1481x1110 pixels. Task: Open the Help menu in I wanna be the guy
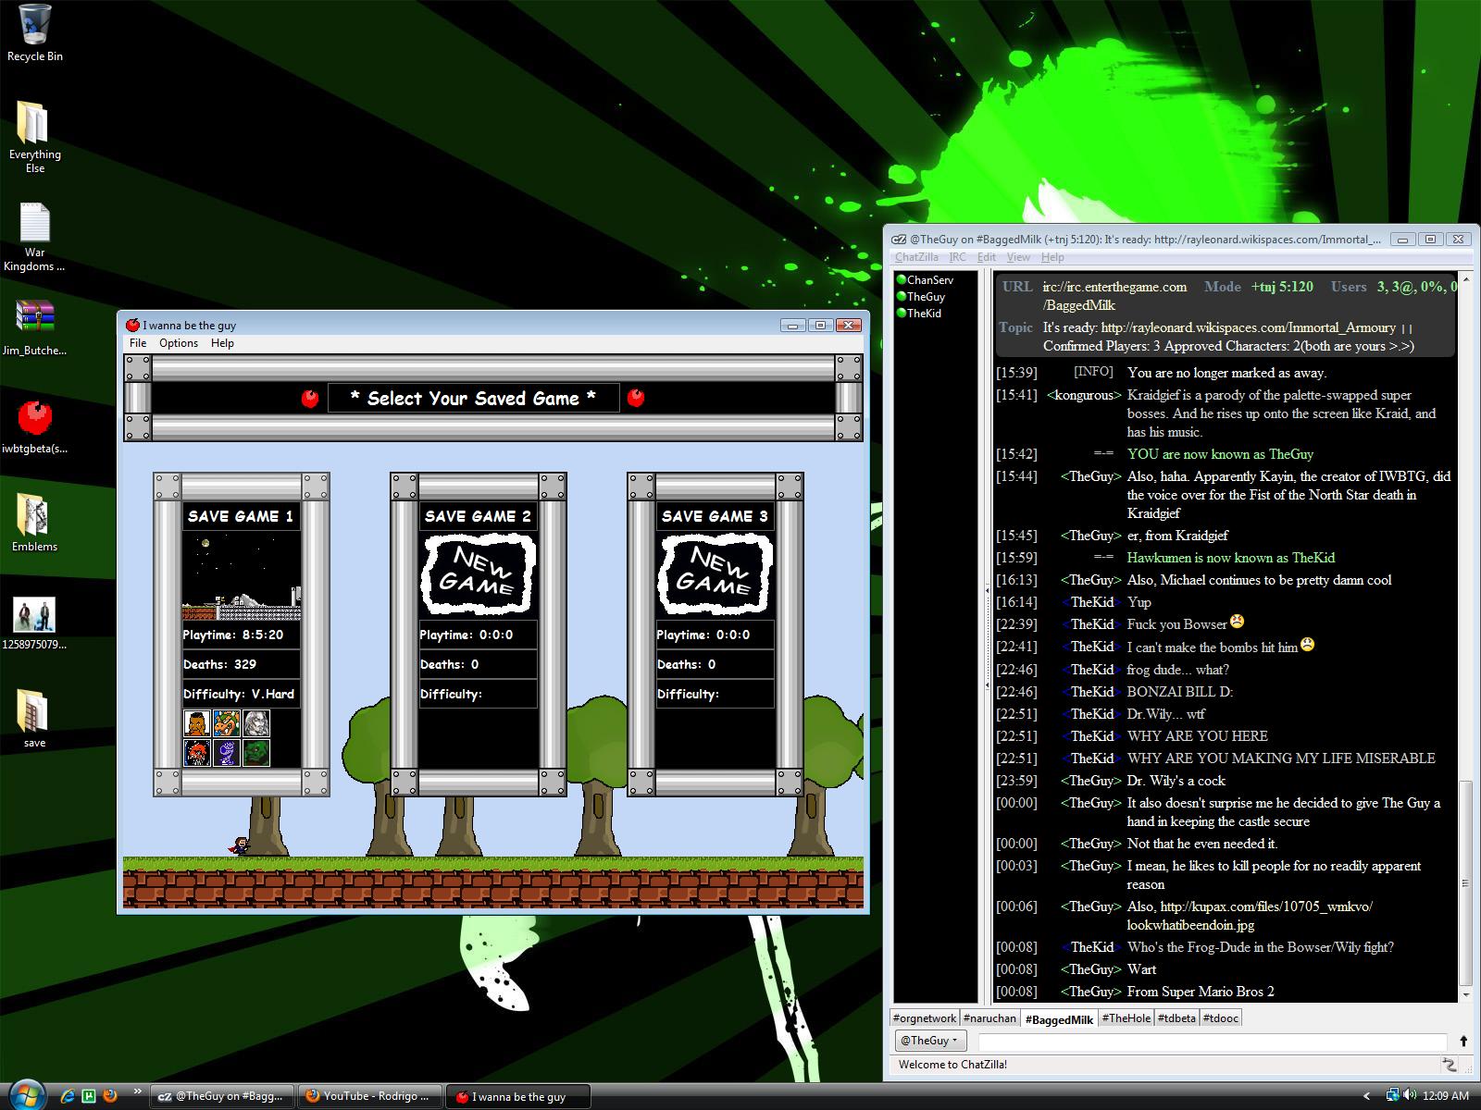[222, 343]
